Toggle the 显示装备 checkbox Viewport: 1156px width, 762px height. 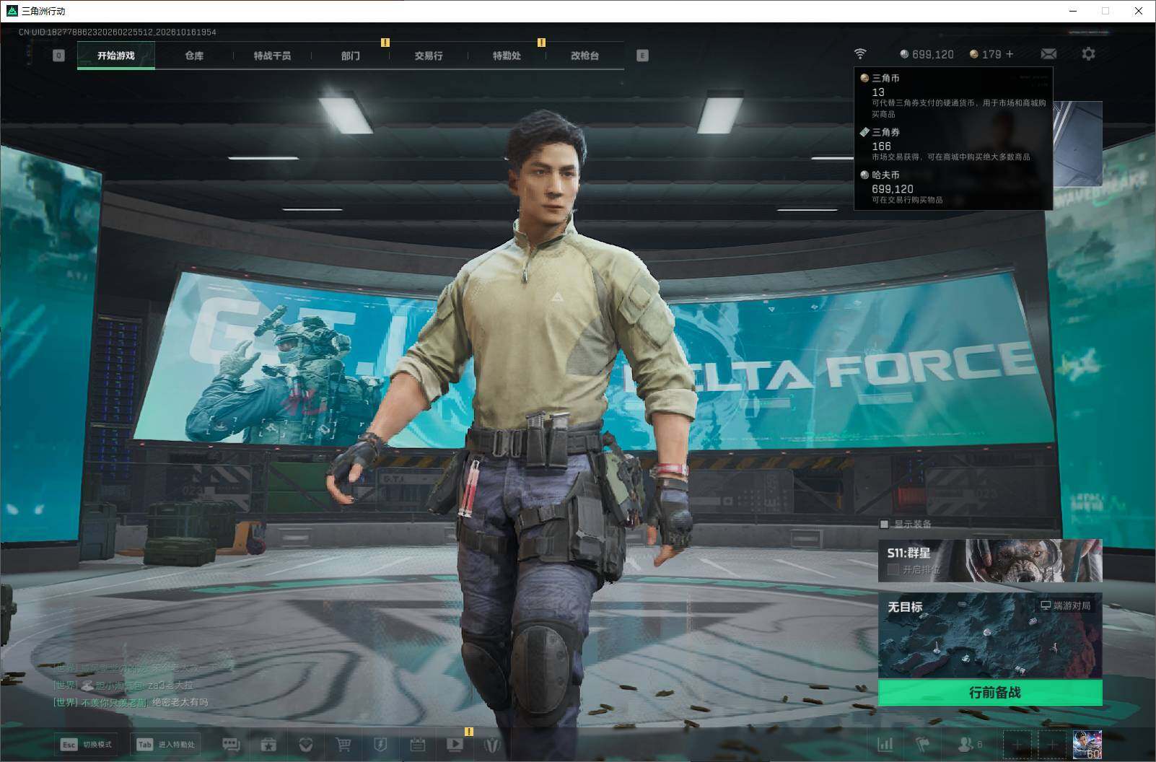click(x=884, y=524)
